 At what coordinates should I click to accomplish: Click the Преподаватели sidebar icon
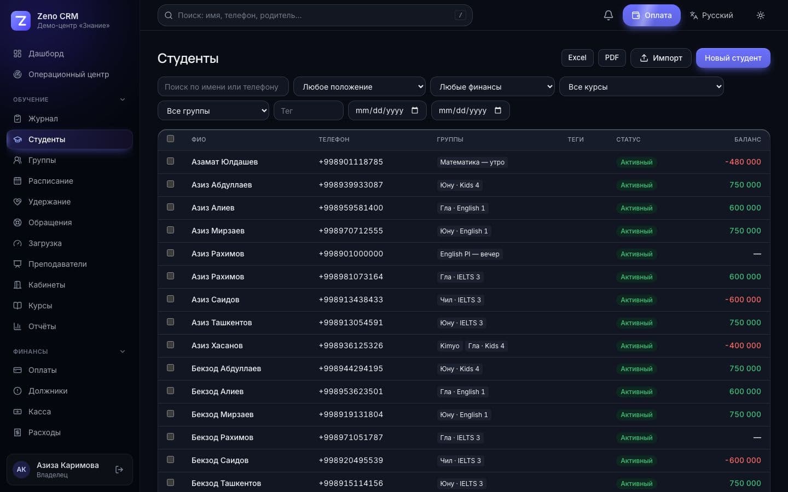tap(18, 264)
